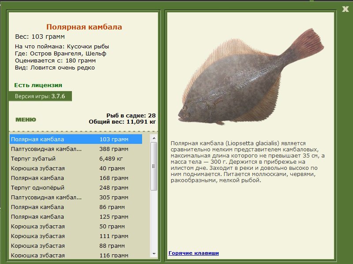
Task: Click the polar flounder picture
Action: tap(251, 77)
